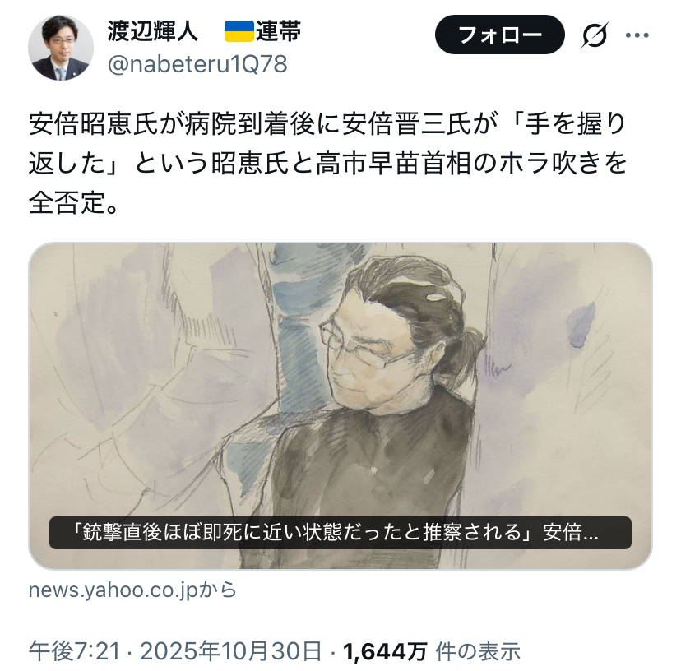The width and height of the screenshot is (681, 671).
Task: Click the tweet's last line 全否定。
Action: coord(74,203)
